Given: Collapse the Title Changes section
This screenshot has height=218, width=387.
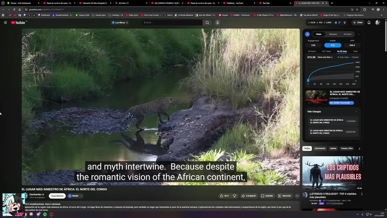Looking at the screenshot, I should point(356,112).
